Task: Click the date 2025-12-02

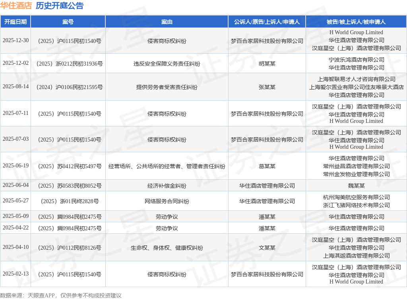Action: pos(16,63)
